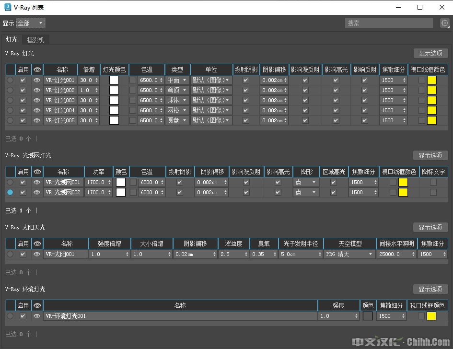Disable the 启用 checkbox for VR-灯光002
This screenshot has width=453, height=349.
click(x=23, y=91)
